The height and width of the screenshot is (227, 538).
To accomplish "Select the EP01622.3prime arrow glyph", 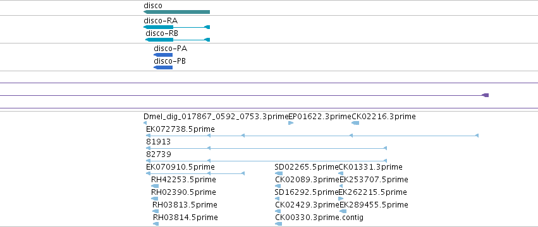I will point(291,123).
